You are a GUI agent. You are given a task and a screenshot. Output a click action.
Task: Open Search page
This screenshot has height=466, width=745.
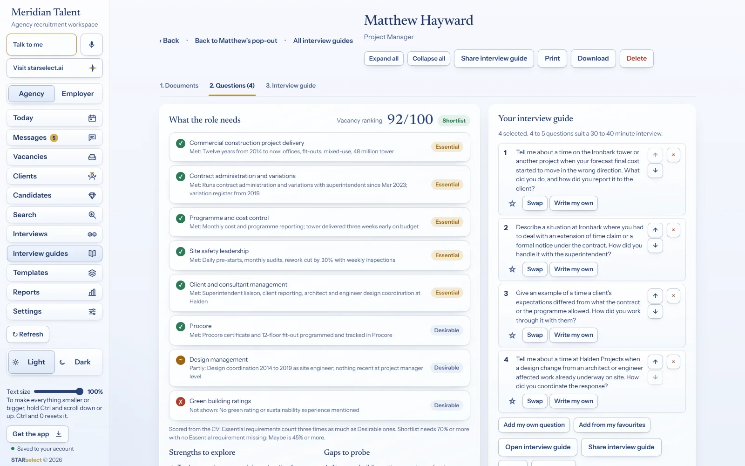click(54, 215)
